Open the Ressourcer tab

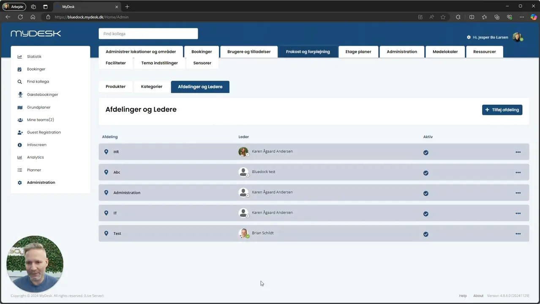click(x=485, y=52)
